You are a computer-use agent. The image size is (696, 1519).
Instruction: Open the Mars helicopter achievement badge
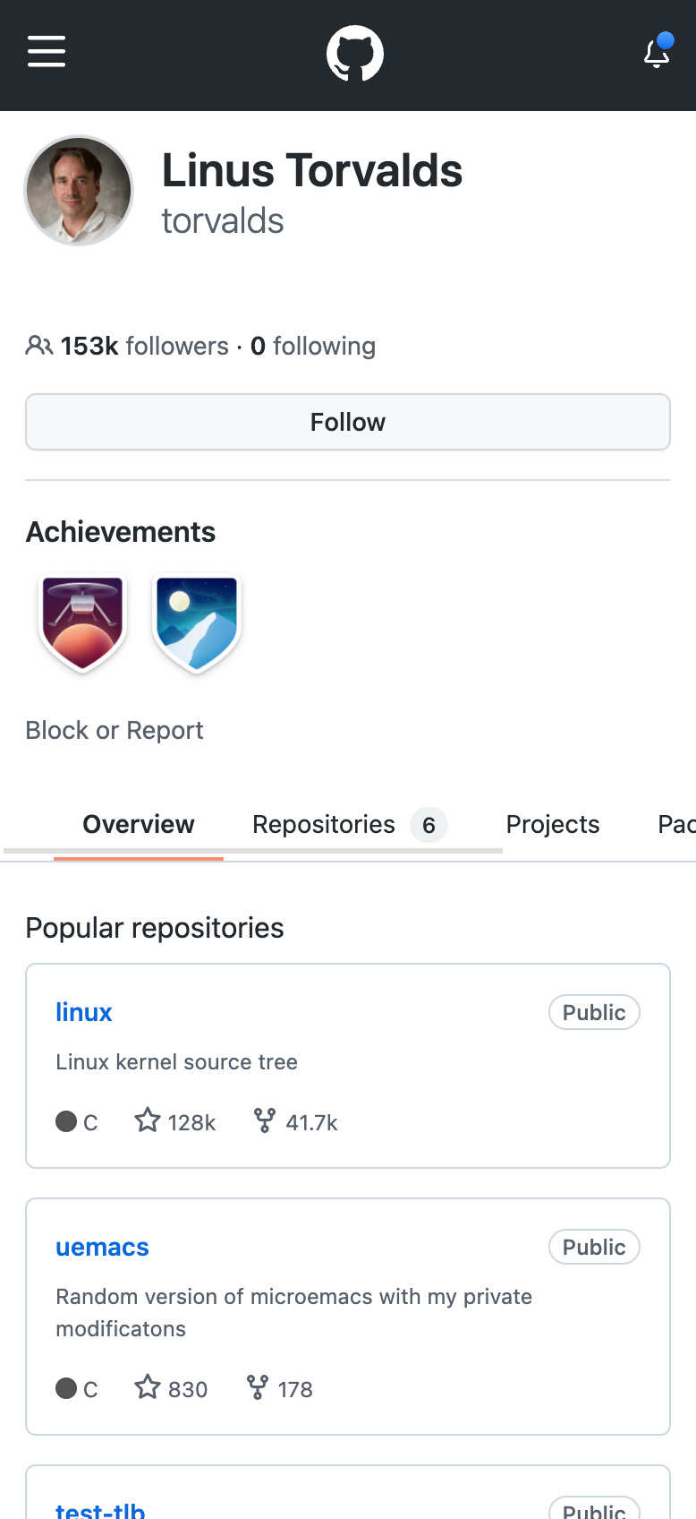(x=82, y=622)
